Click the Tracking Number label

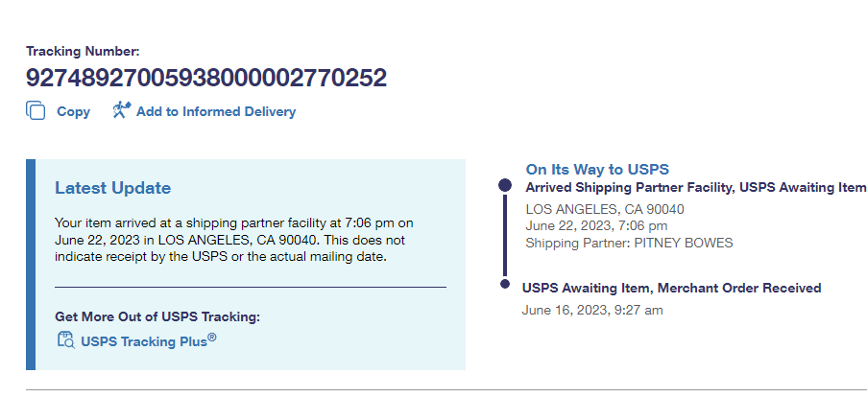(83, 51)
